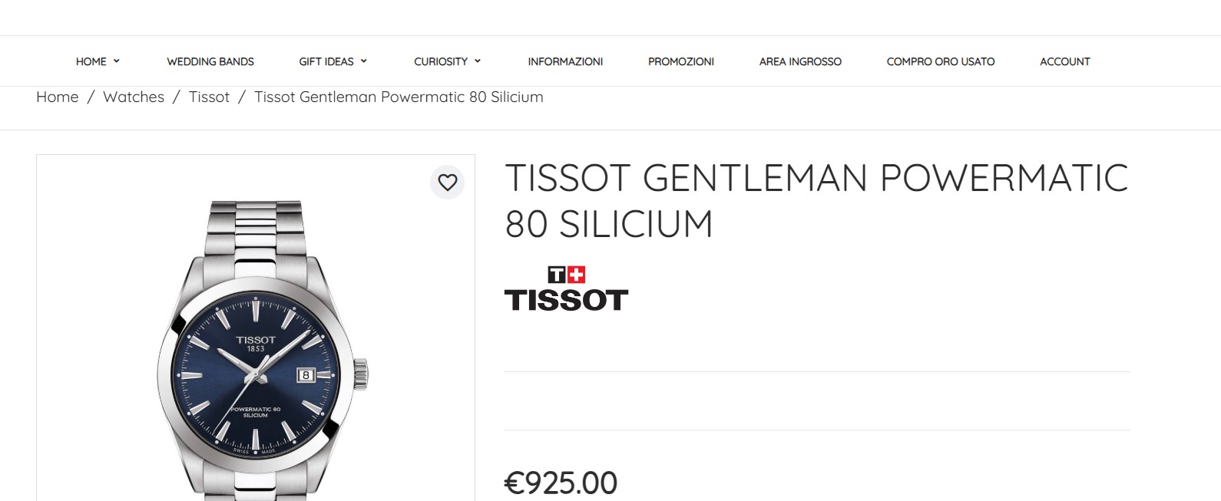Screen dimensions: 1221x501
Task: Click the Tissot breadcrumb link
Action: [x=209, y=97]
